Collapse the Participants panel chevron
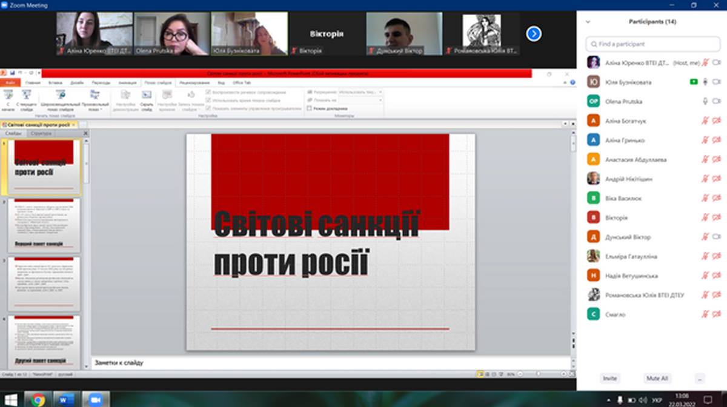Viewport: 727px width, 407px height. click(588, 22)
